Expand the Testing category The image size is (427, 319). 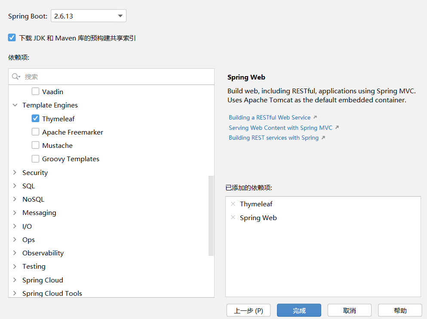[15, 266]
